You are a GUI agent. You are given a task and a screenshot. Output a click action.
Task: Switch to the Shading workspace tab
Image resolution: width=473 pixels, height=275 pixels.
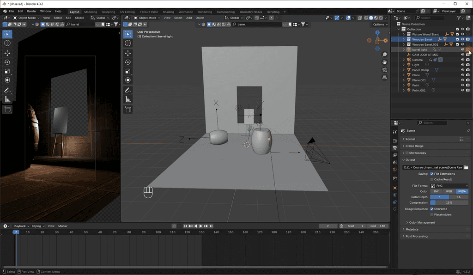(x=168, y=12)
